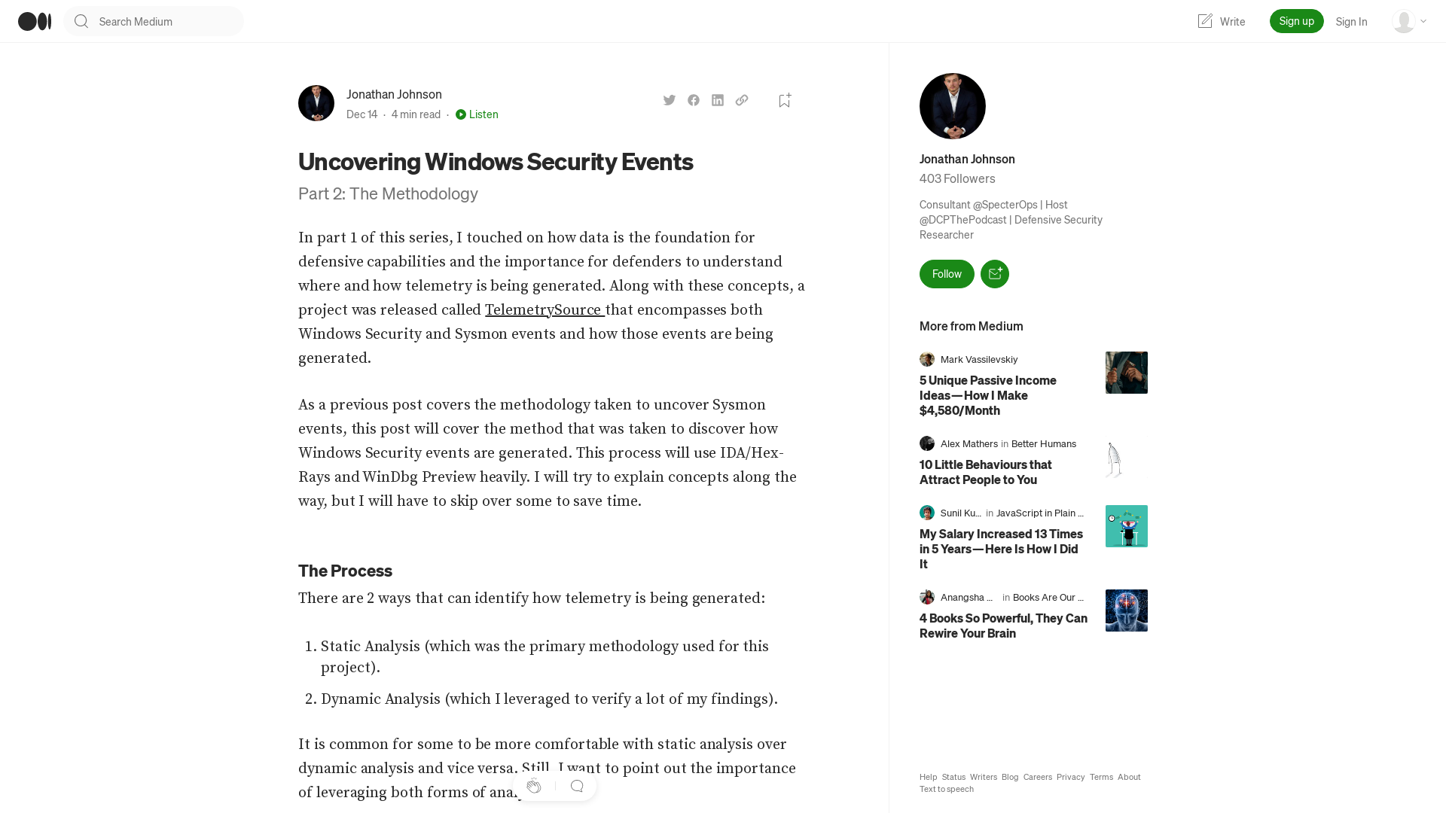The width and height of the screenshot is (1446, 813).
Task: Click the subscribe bell icon for Jonathan Johnson
Action: click(995, 273)
